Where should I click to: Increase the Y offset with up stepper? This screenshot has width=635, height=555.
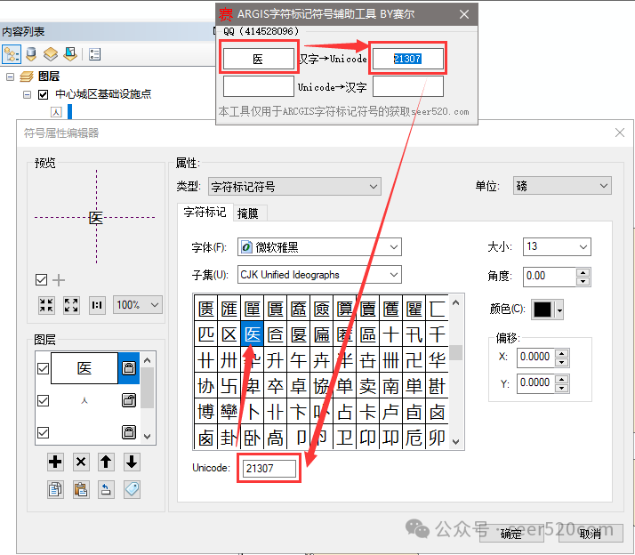(x=562, y=379)
